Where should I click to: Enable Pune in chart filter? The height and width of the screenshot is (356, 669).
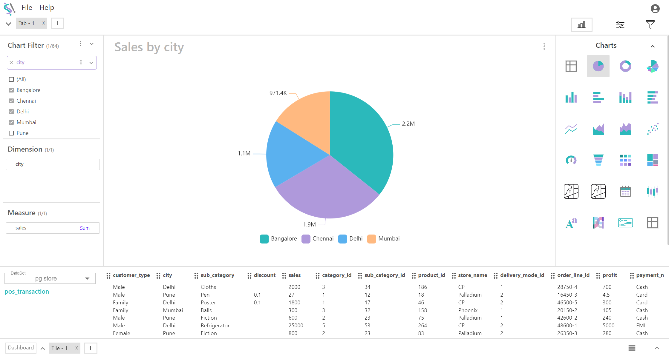[11, 133]
